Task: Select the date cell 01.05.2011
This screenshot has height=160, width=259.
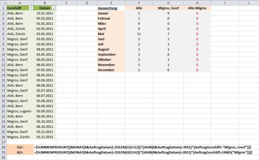Action: (x=45, y=23)
